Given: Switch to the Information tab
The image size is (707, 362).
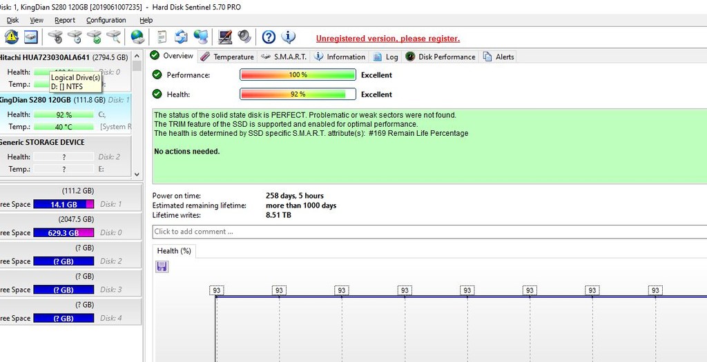Looking at the screenshot, I should click(x=340, y=57).
